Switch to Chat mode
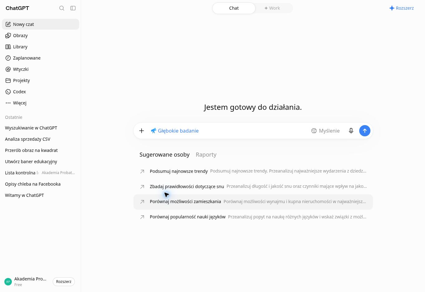Viewport: 425px width, 292px height. click(x=234, y=8)
